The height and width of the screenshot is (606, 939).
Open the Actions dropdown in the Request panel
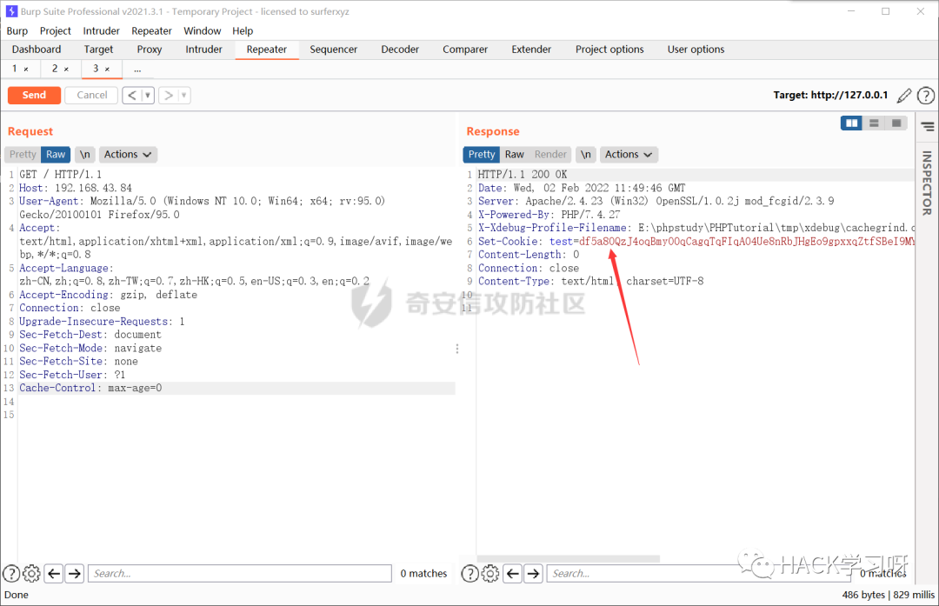[127, 154]
